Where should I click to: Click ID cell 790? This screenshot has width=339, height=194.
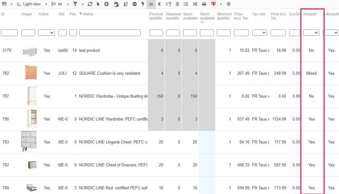(x=6, y=119)
